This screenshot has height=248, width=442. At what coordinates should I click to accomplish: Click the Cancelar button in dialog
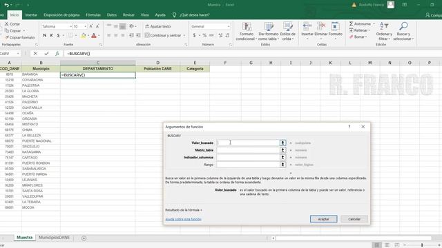point(354,219)
